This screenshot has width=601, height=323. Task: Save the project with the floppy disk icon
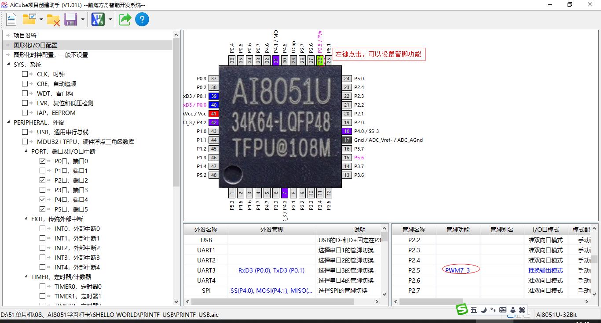pos(70,19)
